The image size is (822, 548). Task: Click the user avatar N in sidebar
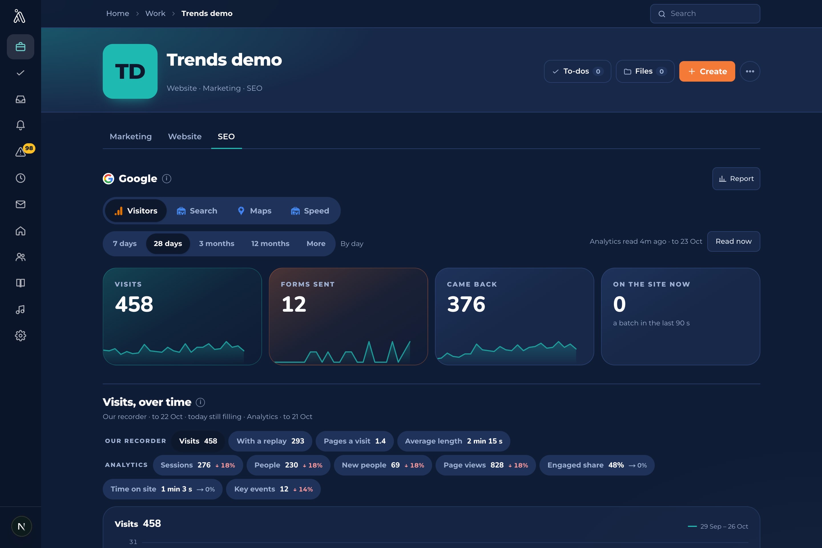[x=21, y=526]
